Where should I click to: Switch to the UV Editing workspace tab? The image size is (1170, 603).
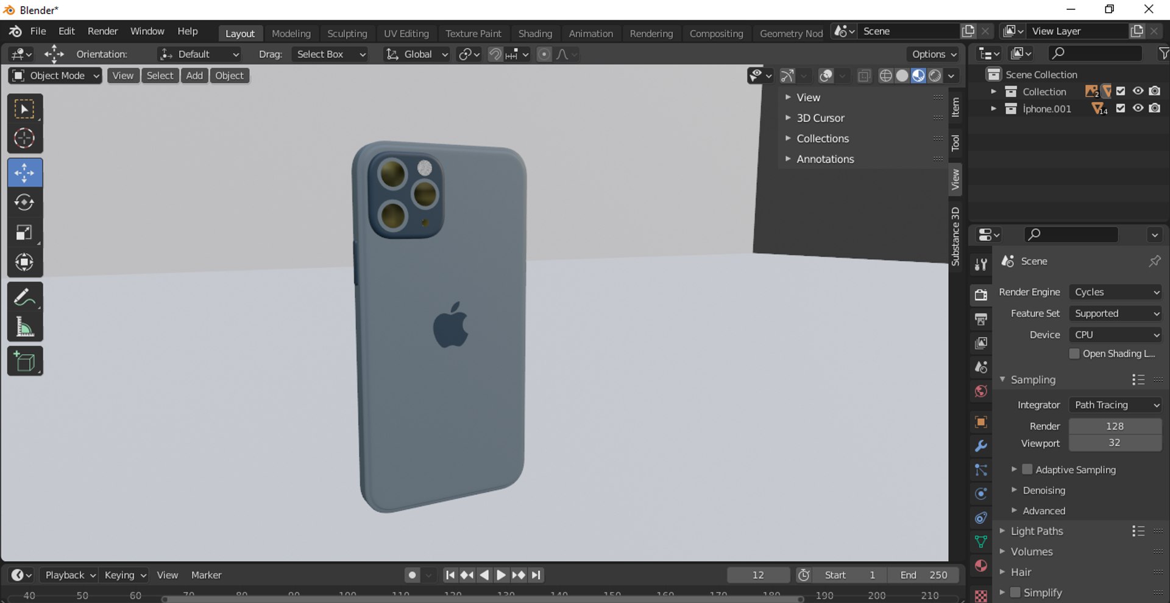click(x=406, y=33)
